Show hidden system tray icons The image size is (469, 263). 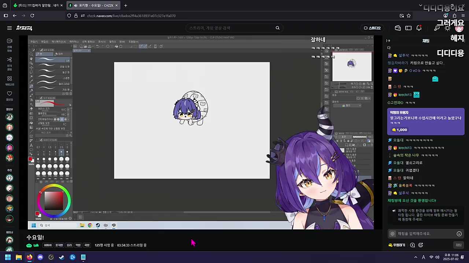[x=416, y=257]
